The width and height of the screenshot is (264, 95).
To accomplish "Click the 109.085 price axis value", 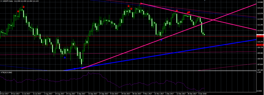I will (x=260, y=53).
